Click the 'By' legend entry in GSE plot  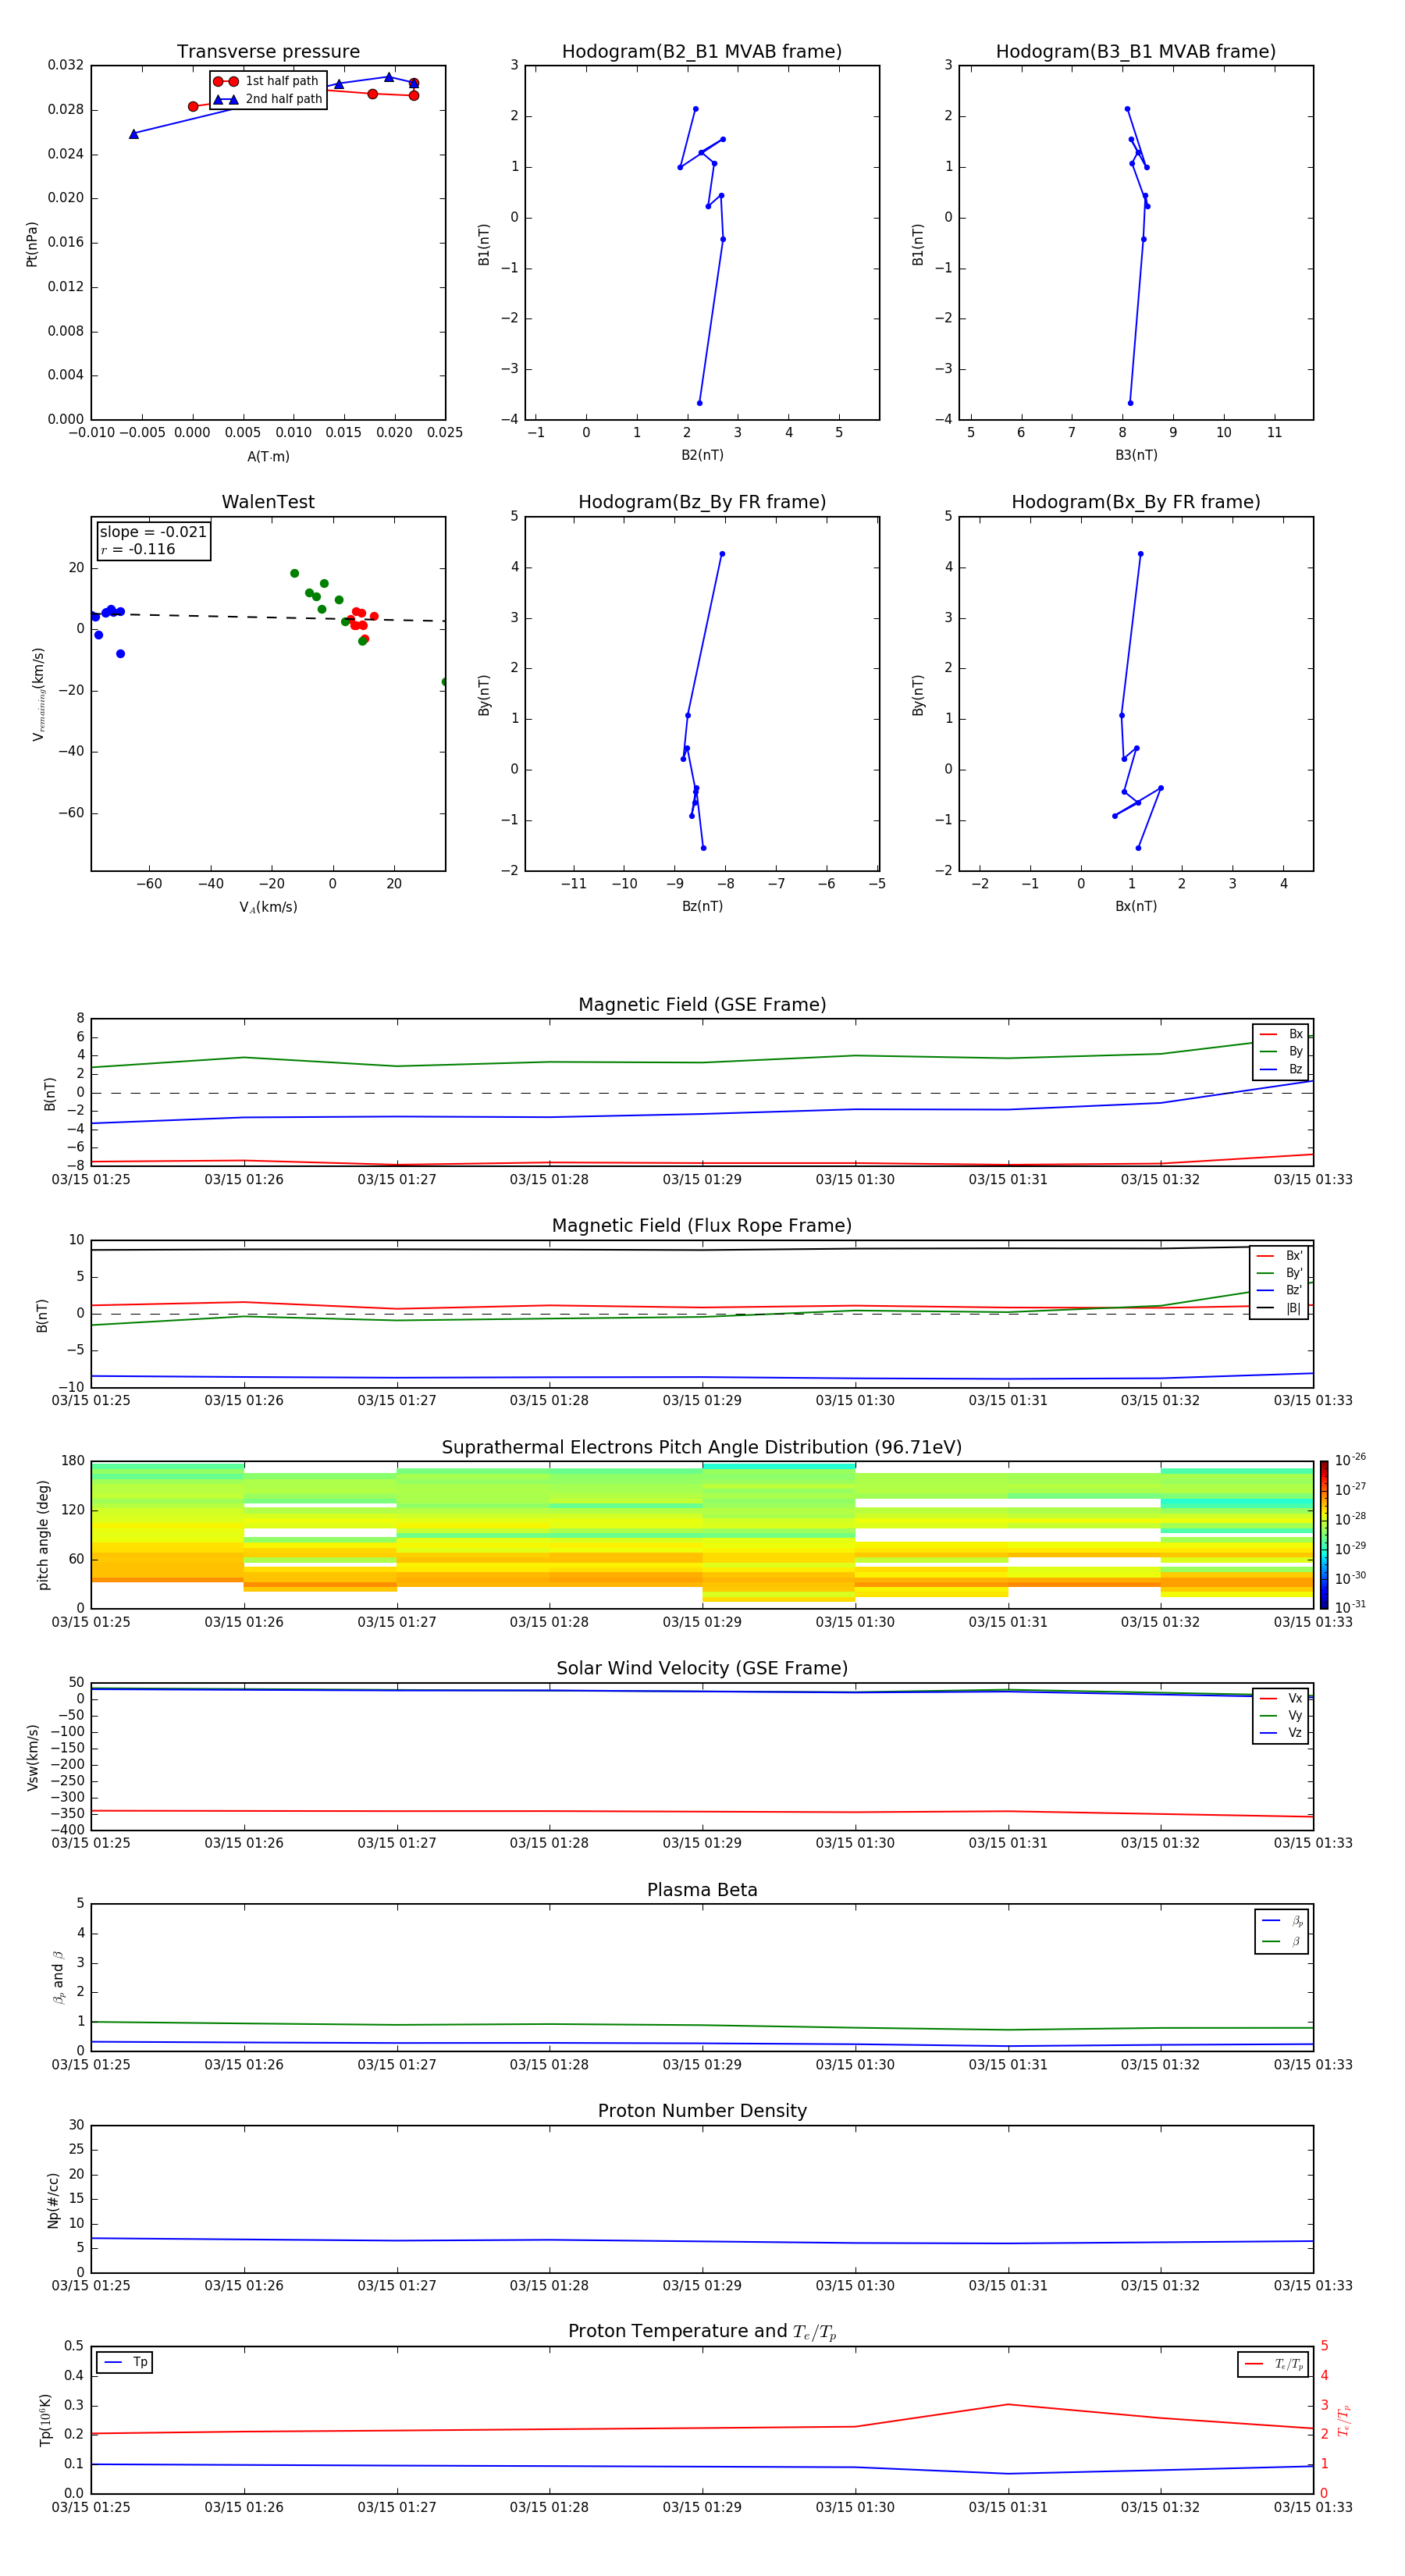click(x=1281, y=1051)
